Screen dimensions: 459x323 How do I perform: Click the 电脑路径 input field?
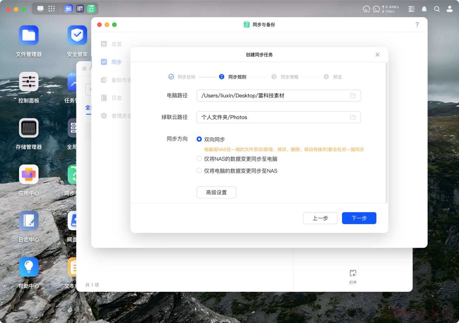[x=273, y=96]
